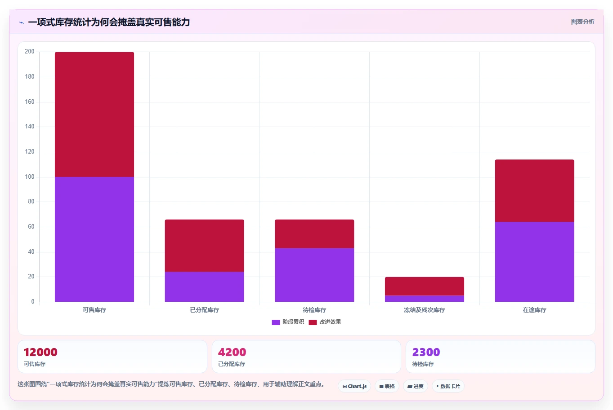Toggle the 改进效果 legend series

[325, 322]
